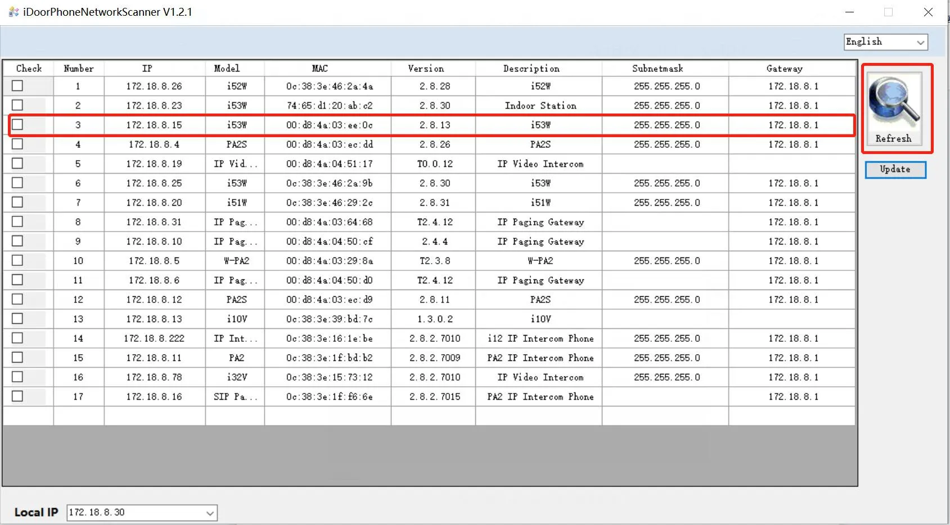Tick the checkbox for SIP device 172.18.8.16

tap(17, 396)
